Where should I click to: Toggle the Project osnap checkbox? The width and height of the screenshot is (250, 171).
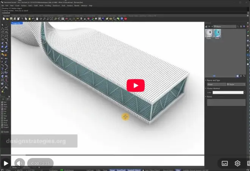[2, 127]
